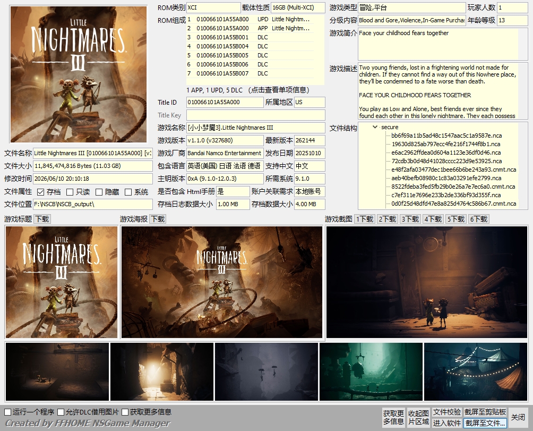
Task: Download the 游戏标题 title image
Action: [42, 219]
